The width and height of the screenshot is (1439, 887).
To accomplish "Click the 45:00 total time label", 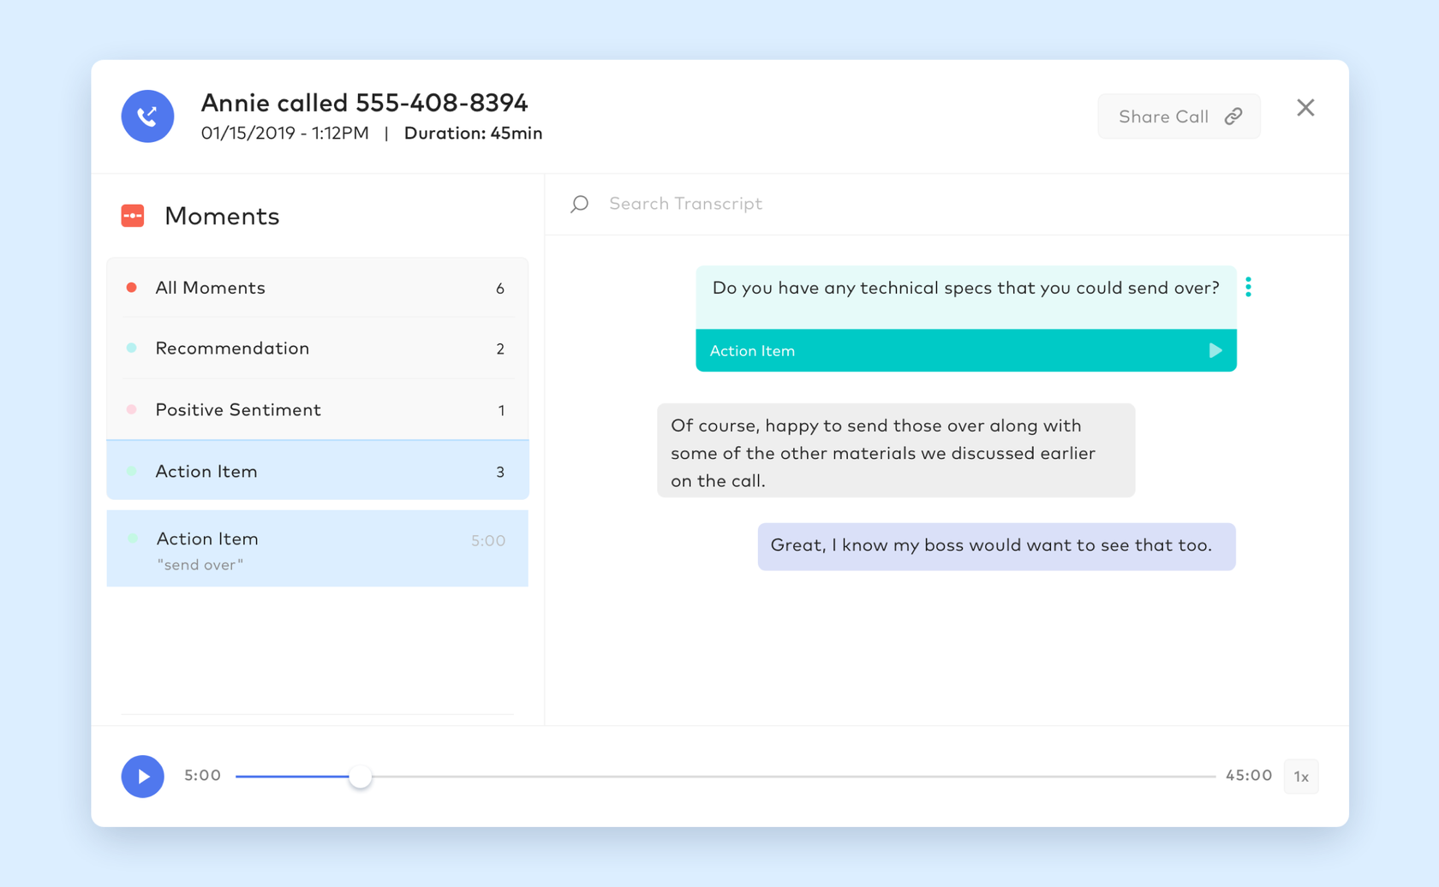I will pyautogui.click(x=1249, y=776).
